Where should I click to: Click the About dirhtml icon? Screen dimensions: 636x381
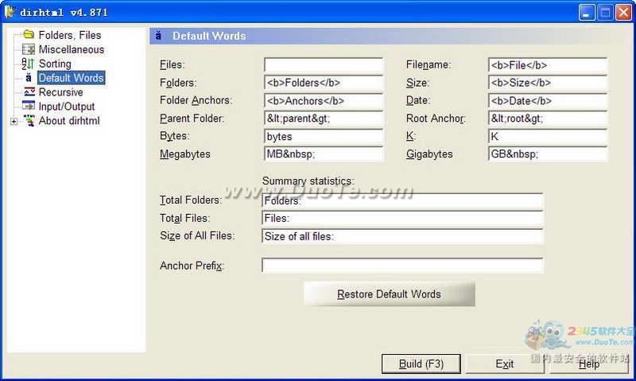click(x=29, y=121)
